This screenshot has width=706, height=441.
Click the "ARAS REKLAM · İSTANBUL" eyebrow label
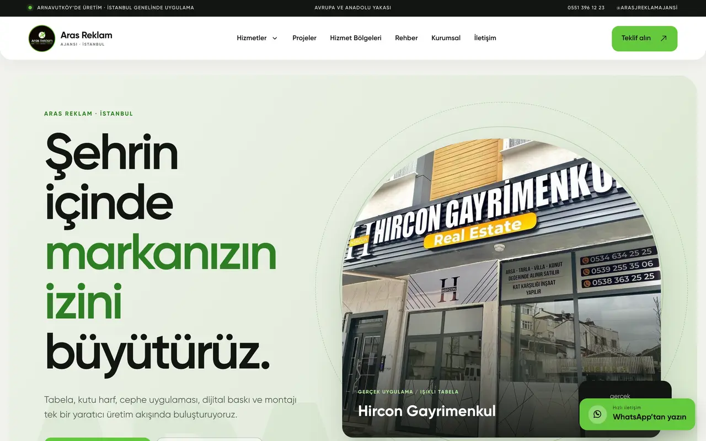pos(89,114)
